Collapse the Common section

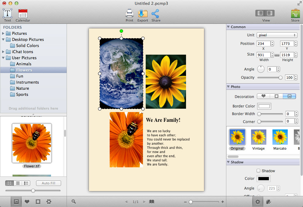pos(228,27)
